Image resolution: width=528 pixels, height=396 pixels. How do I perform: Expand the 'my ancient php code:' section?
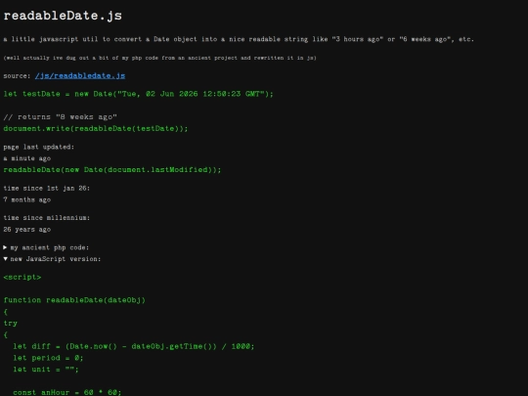tap(46, 247)
